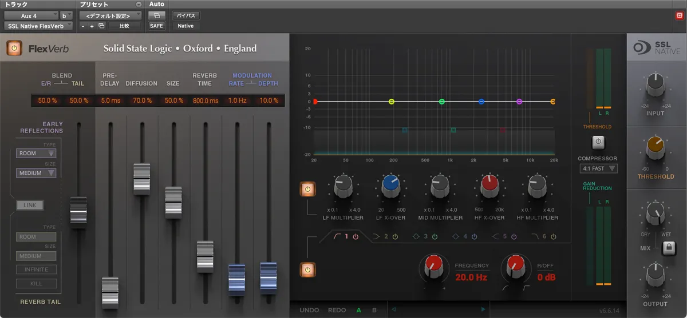Click the purple EQ node on graph
Viewport: 687px width, 318px height.
(x=519, y=102)
